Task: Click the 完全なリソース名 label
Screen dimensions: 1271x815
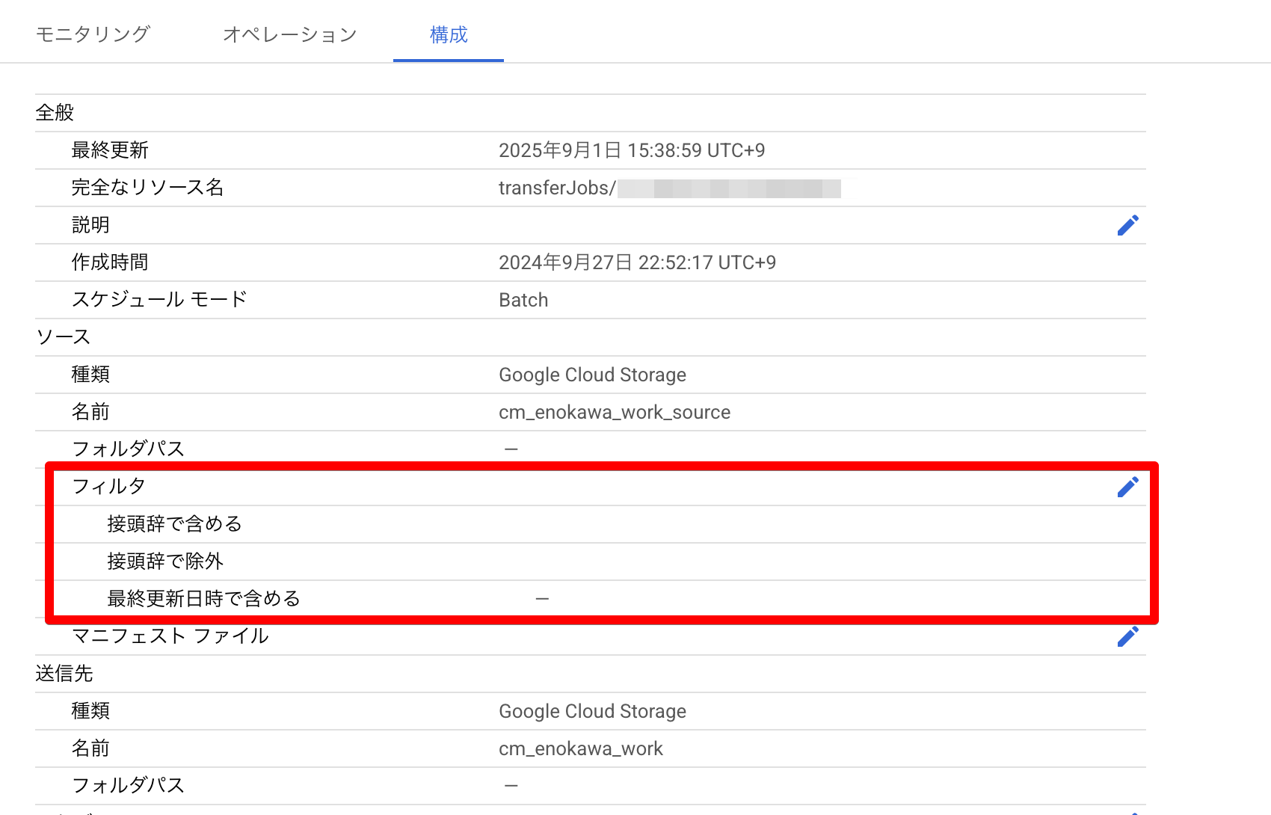Action: 147,188
